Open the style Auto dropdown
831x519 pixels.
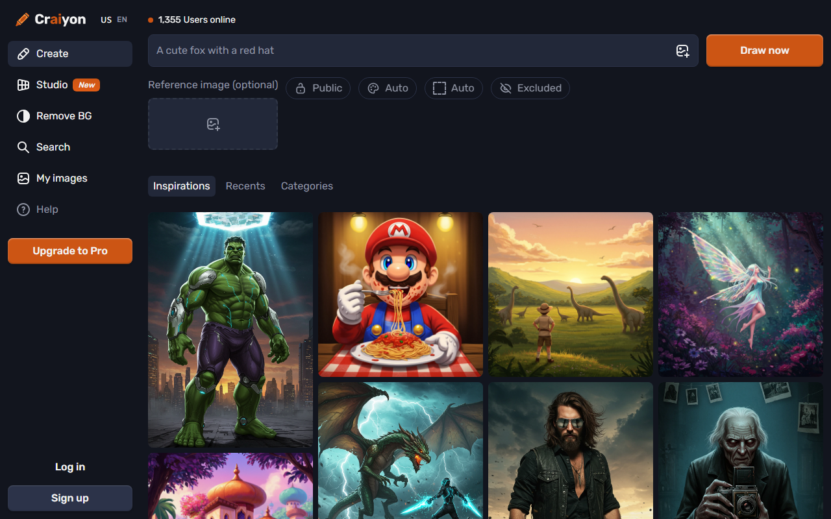pyautogui.click(x=388, y=88)
